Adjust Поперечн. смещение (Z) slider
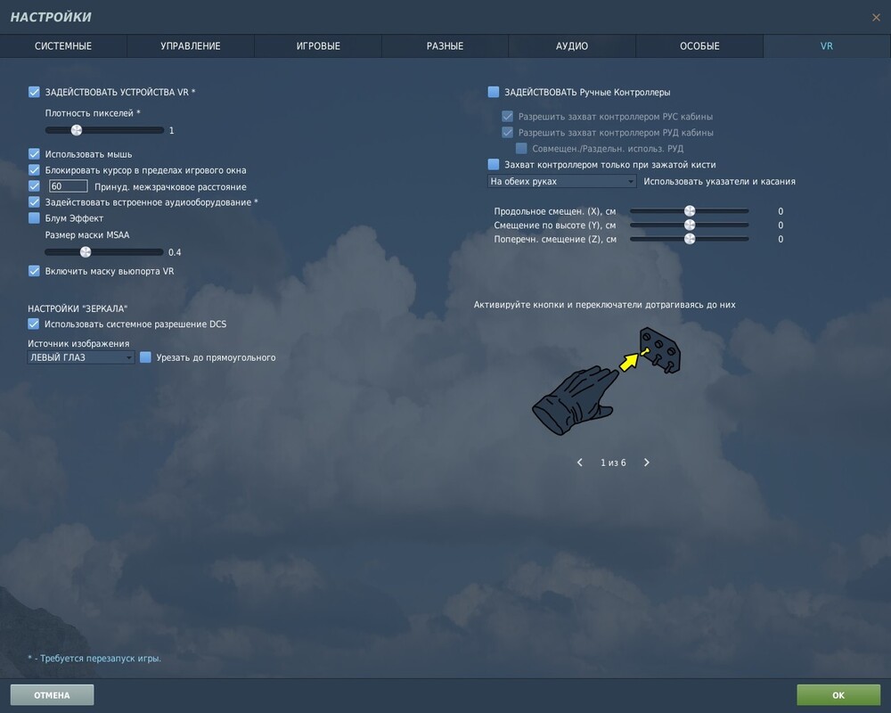Image resolution: width=891 pixels, height=713 pixels. (x=690, y=239)
